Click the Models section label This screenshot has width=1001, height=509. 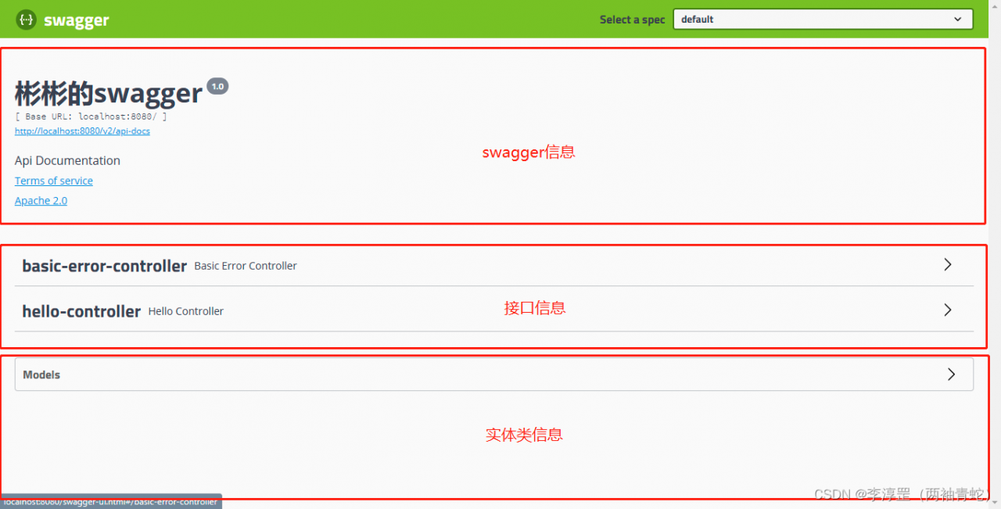pyautogui.click(x=41, y=375)
